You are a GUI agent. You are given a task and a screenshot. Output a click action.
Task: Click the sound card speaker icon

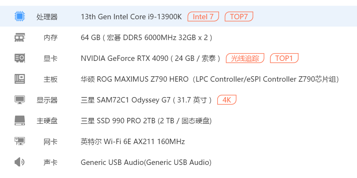[x=20, y=162]
